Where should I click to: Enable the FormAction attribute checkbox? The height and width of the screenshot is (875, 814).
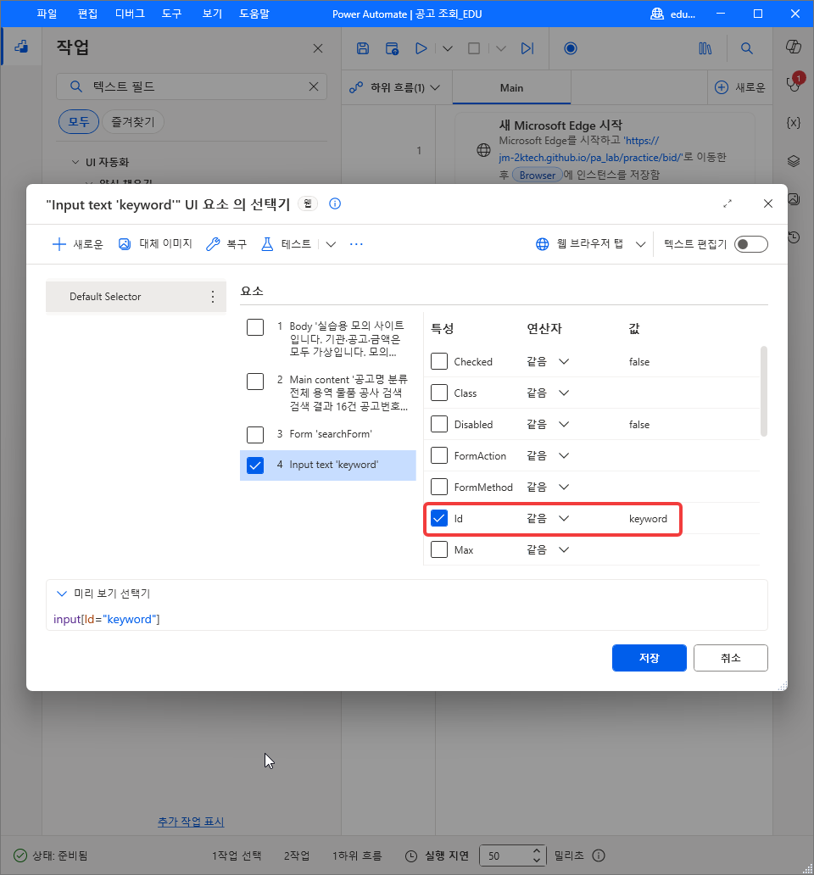pyautogui.click(x=439, y=456)
